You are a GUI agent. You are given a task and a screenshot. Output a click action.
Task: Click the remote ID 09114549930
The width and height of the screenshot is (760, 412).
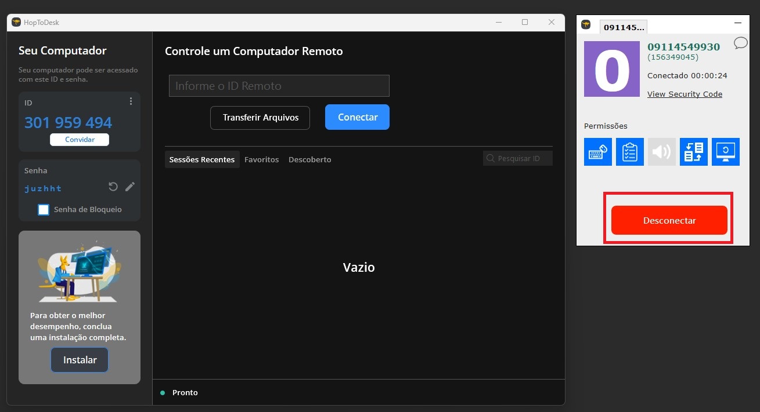[683, 47]
